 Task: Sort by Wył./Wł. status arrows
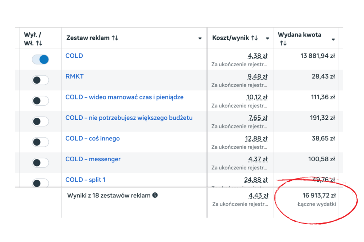click(39, 43)
